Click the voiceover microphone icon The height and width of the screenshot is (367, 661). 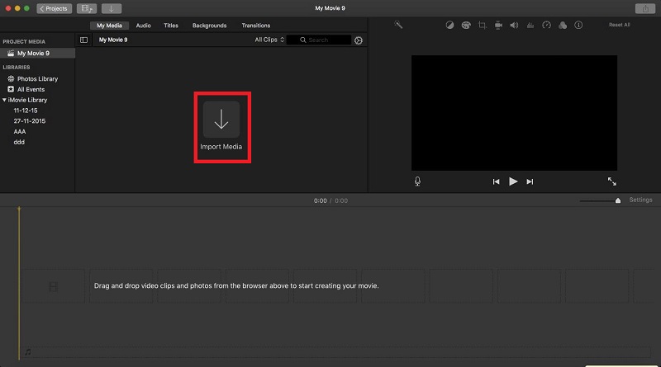tap(417, 181)
